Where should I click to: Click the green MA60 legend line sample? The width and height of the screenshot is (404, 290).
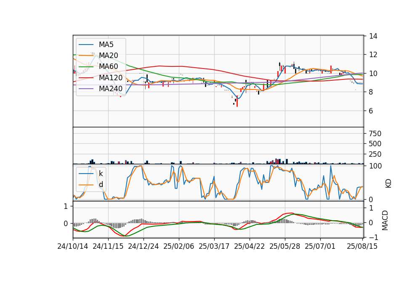[86, 66]
